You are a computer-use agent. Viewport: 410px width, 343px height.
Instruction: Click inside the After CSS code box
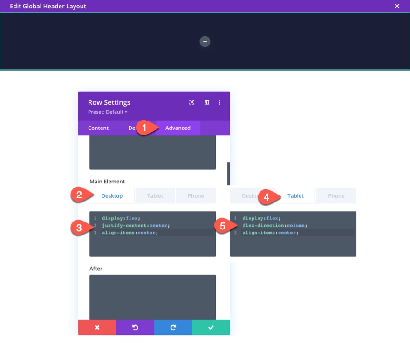(152, 298)
